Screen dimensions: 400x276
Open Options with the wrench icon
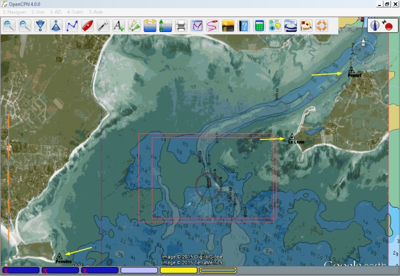point(103,25)
